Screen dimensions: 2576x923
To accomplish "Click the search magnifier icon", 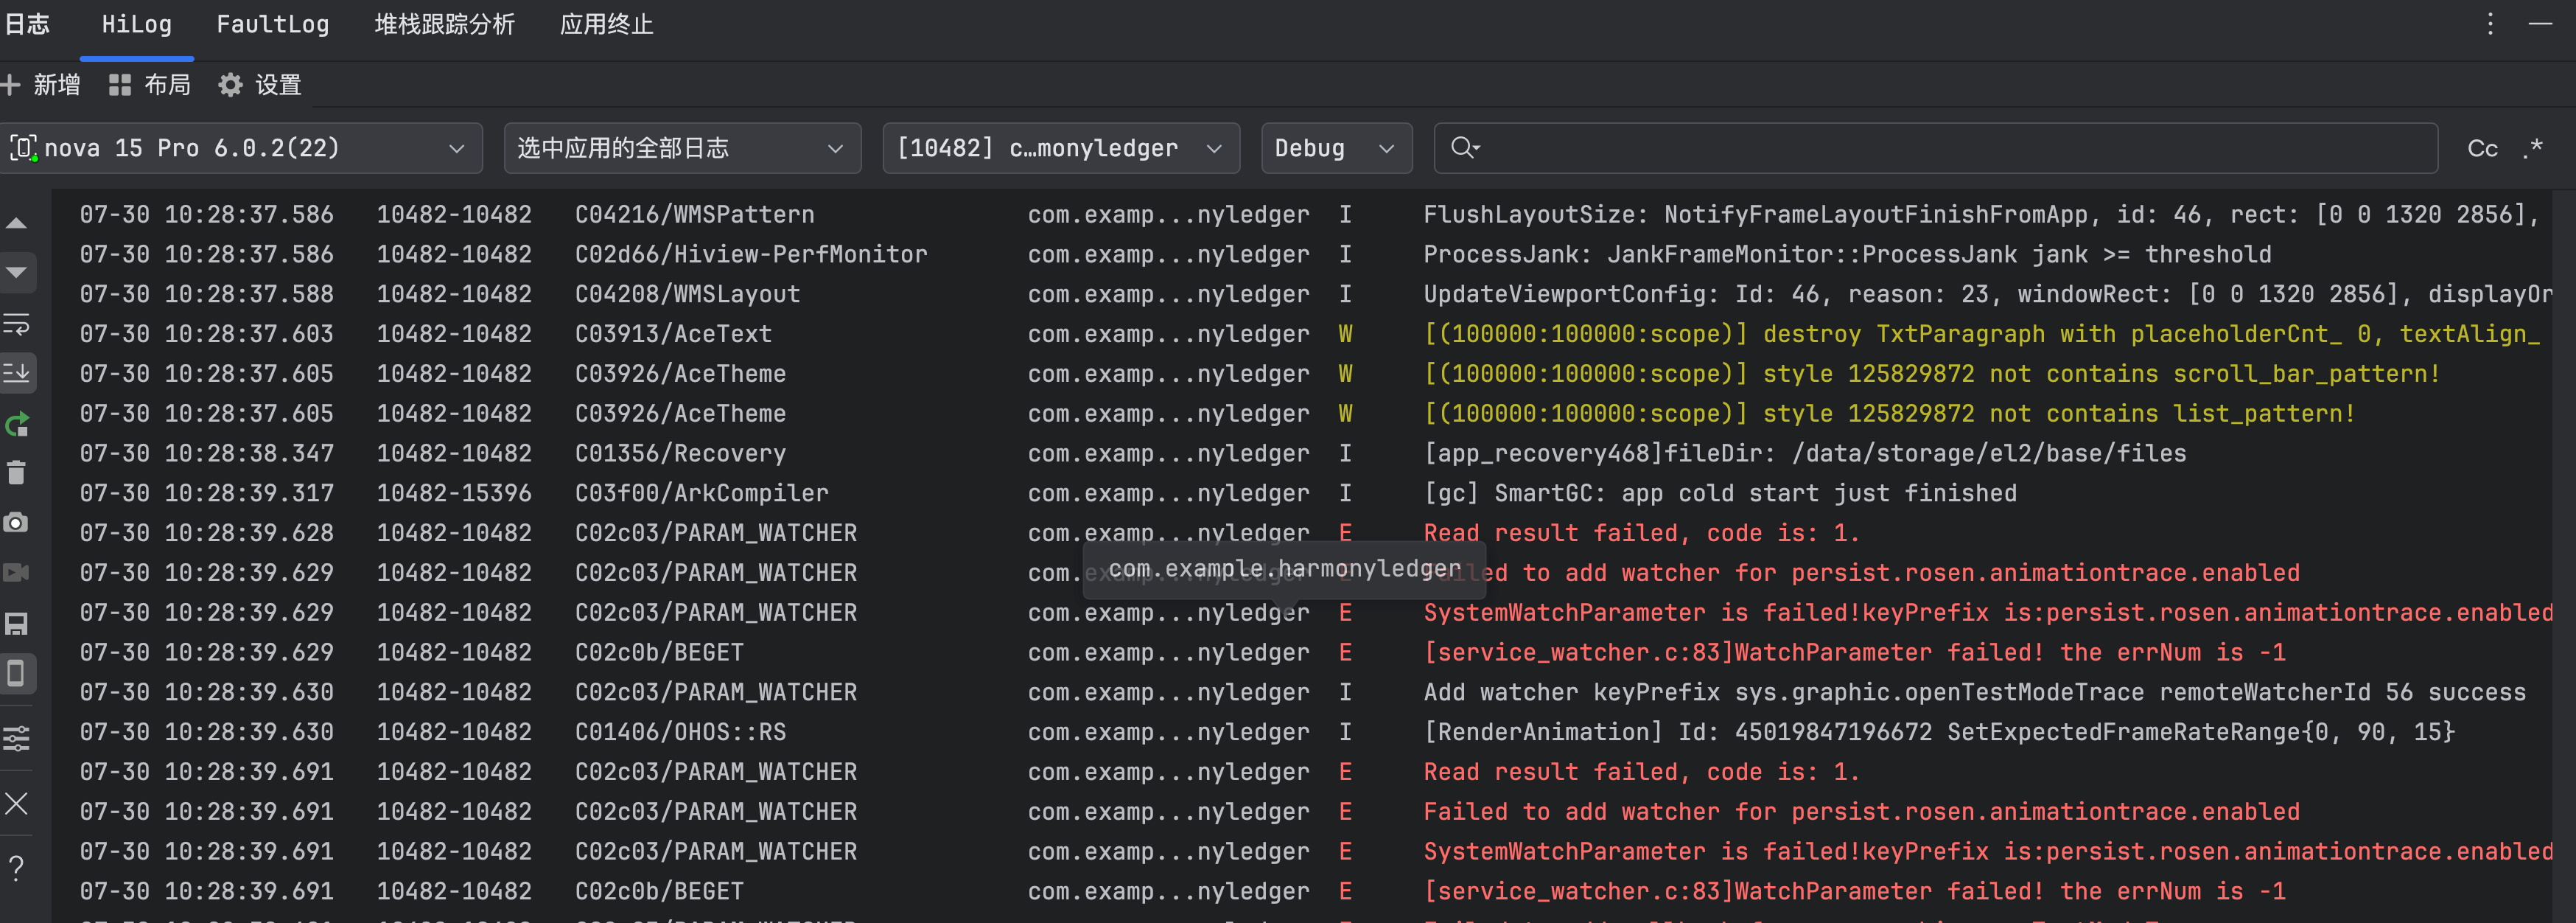I will [1465, 148].
